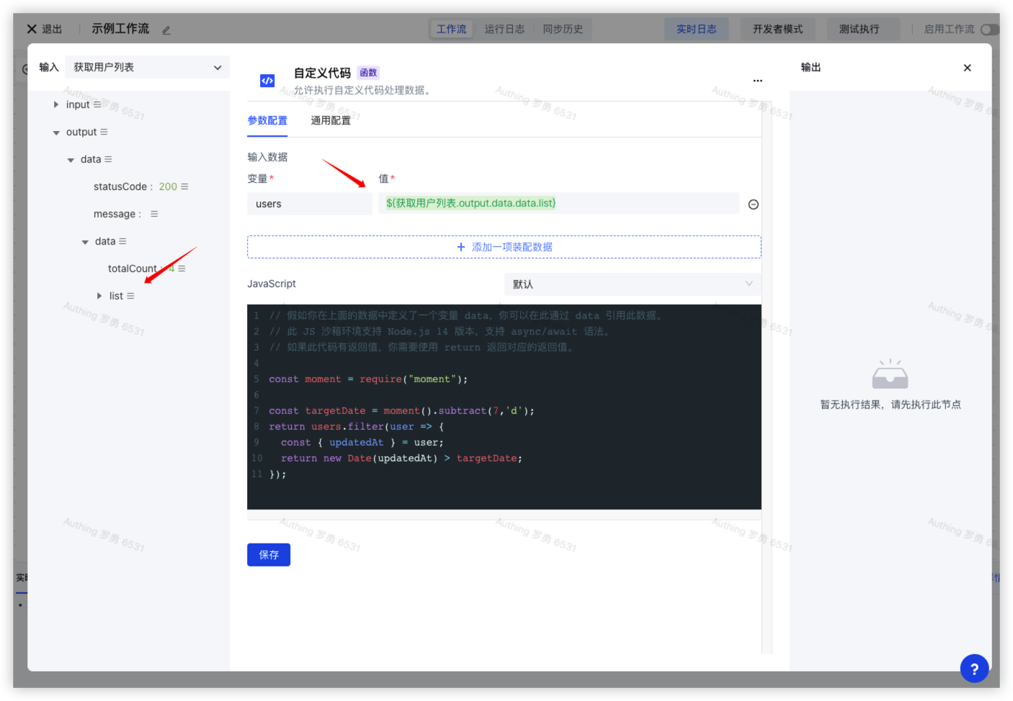The height and width of the screenshot is (701, 1013).
Task: Click the 保存 save button
Action: [x=268, y=555]
